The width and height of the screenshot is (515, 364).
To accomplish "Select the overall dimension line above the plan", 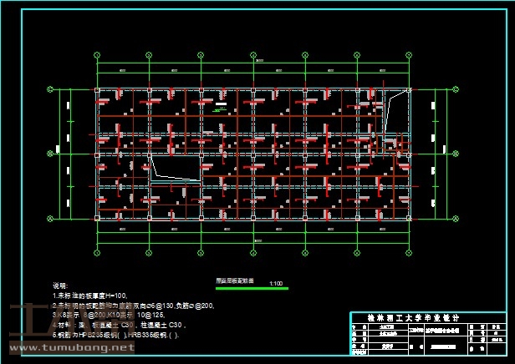I will tap(252, 63).
